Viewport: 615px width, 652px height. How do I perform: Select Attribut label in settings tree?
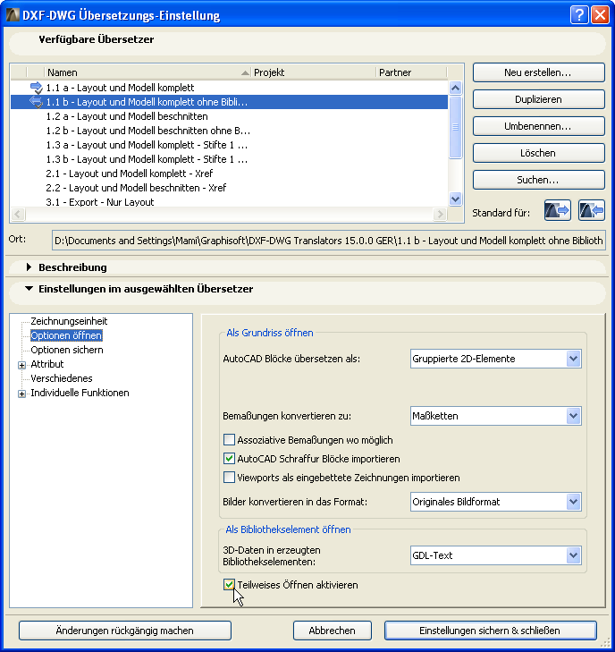pyautogui.click(x=47, y=364)
